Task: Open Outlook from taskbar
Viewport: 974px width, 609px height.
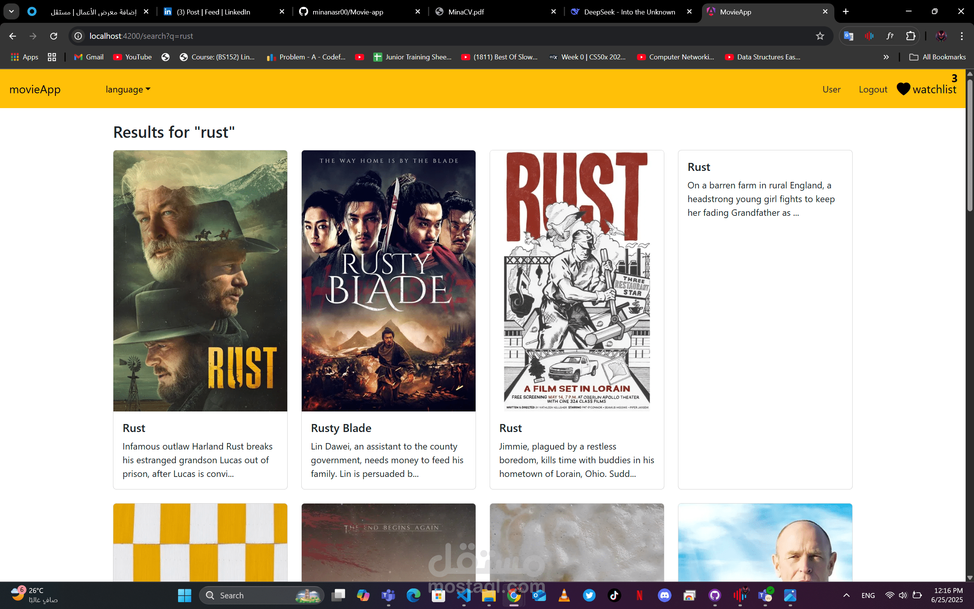Action: [539, 595]
